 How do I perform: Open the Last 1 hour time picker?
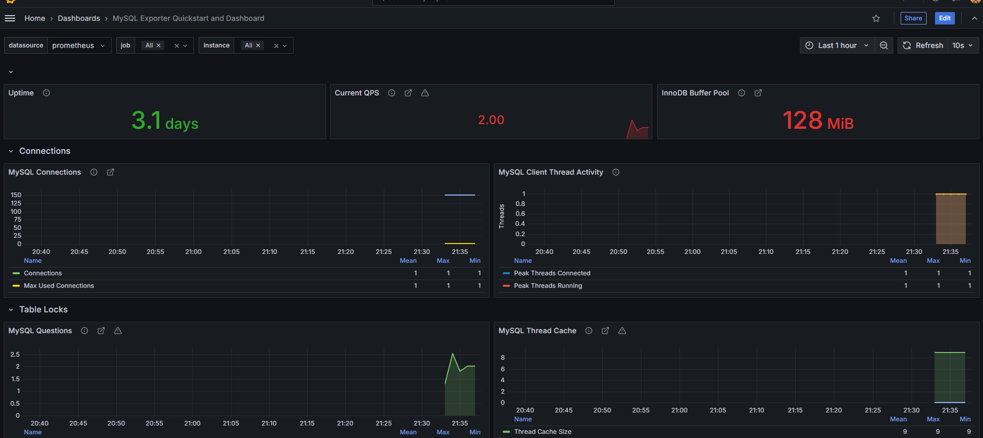pos(837,45)
